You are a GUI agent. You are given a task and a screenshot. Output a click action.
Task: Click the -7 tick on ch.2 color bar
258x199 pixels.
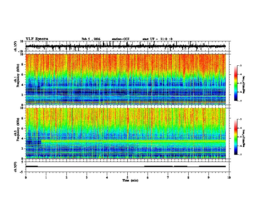click(240, 154)
